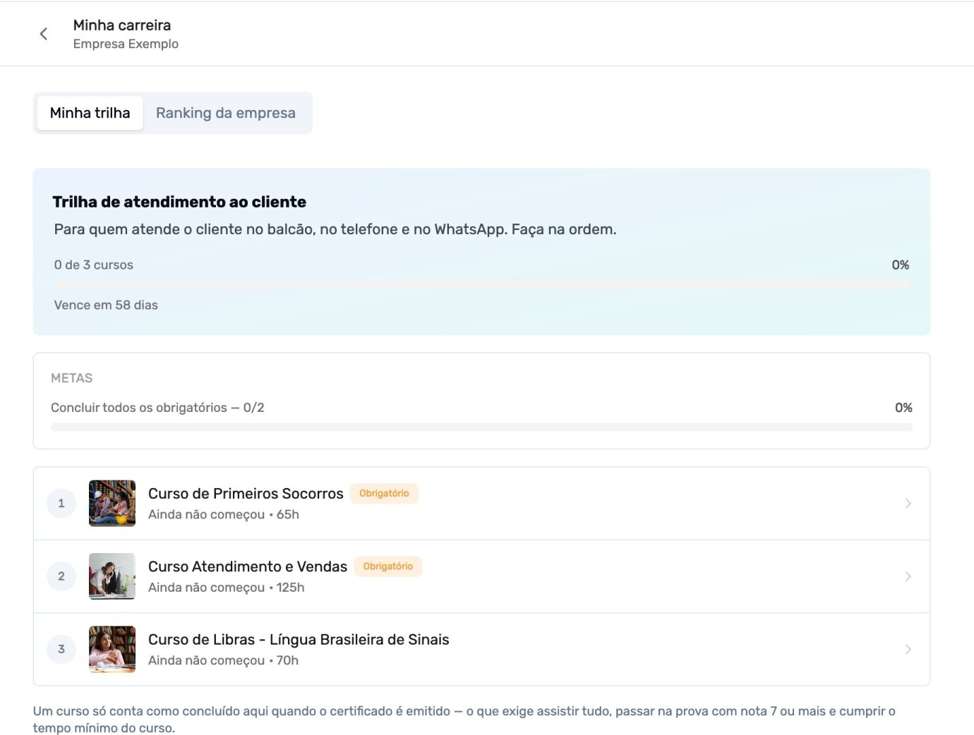The width and height of the screenshot is (974, 735).
Task: Click the trail description starting 'Para quem atende'
Action: tap(335, 229)
